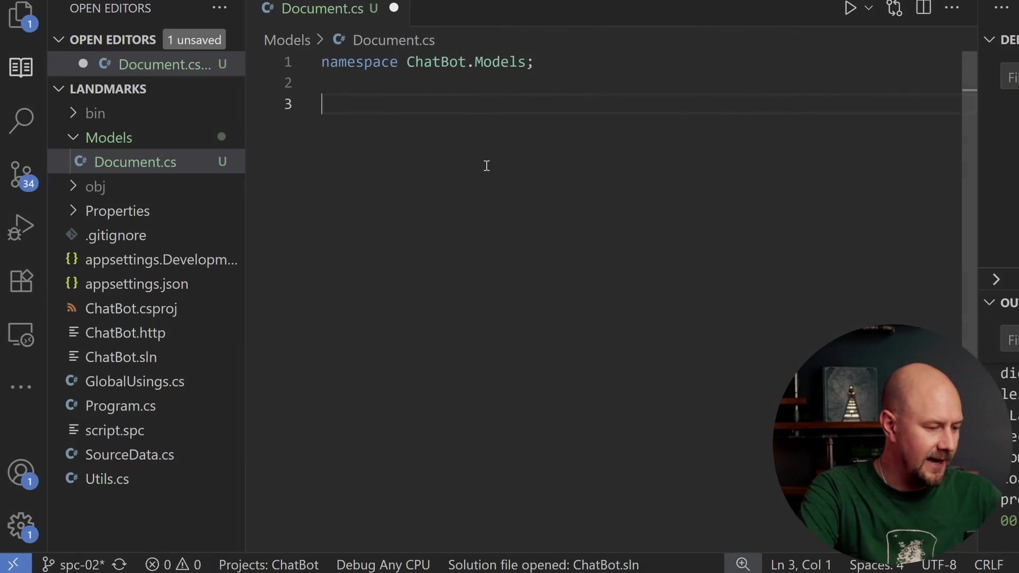Open the Run and Debug view
Screen dimensions: 1019x573
coord(21,227)
